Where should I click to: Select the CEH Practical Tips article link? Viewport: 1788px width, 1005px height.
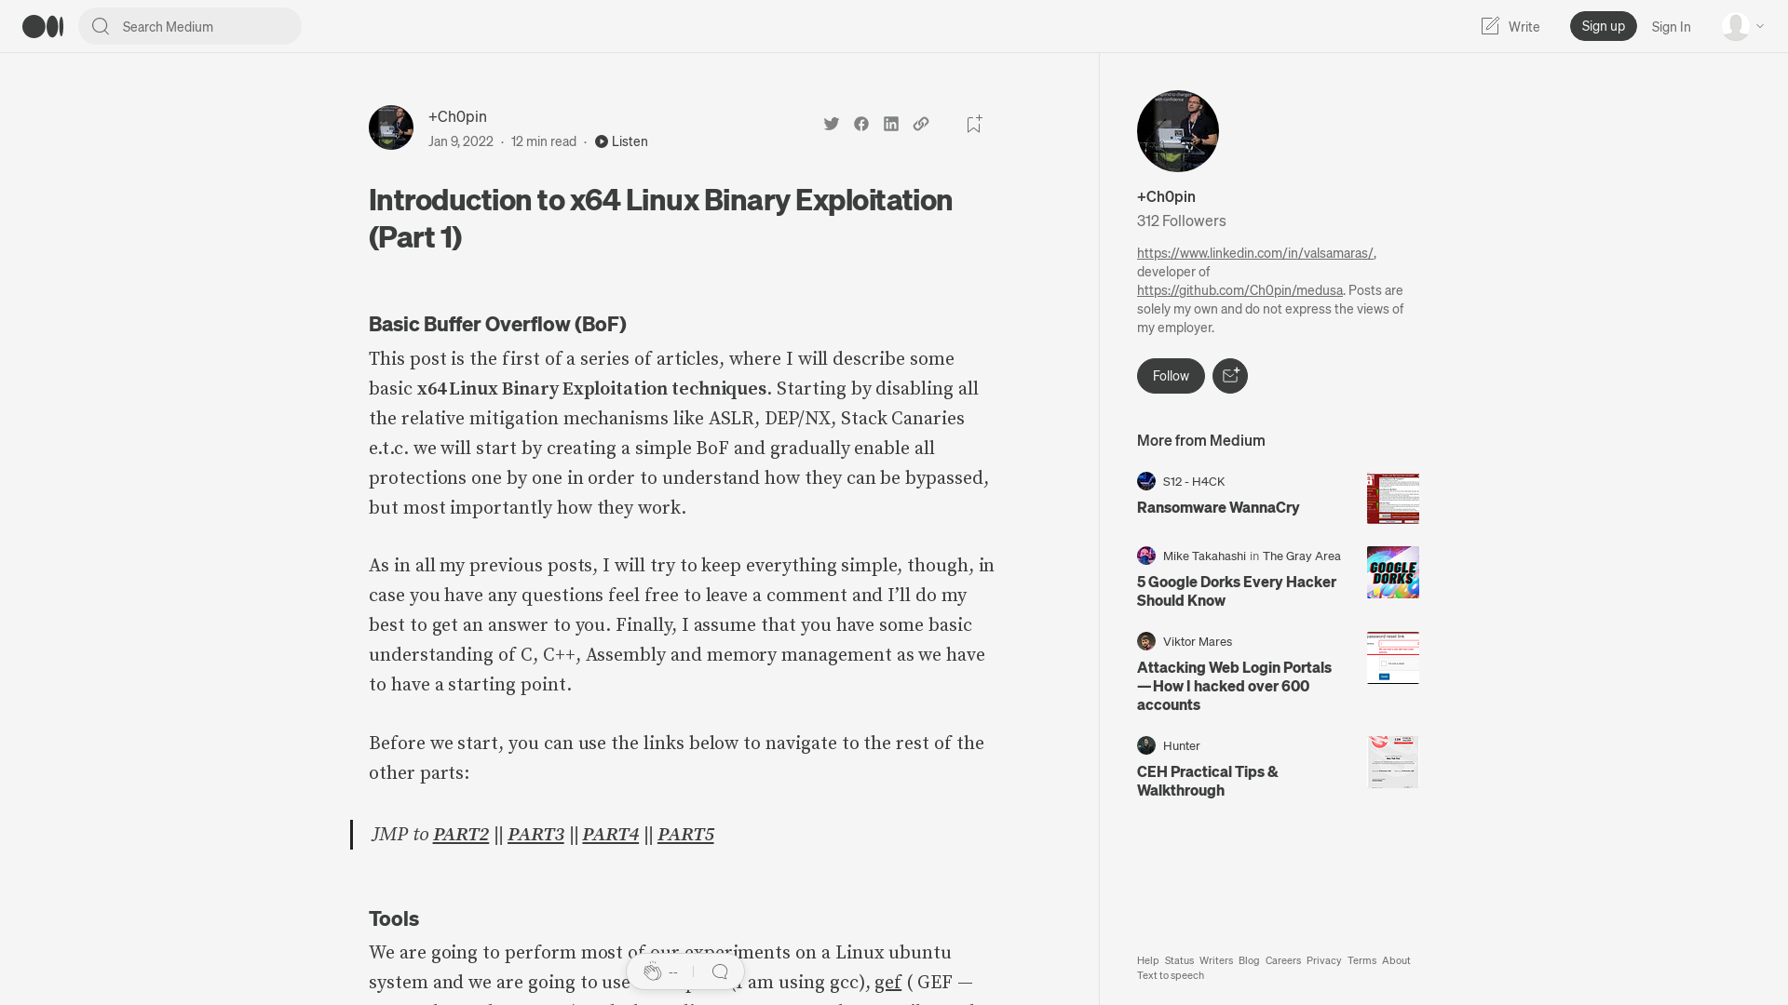coord(1207,781)
